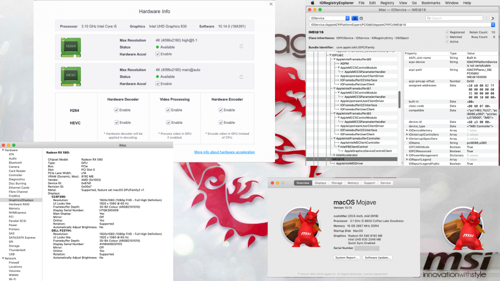Select the AGPM tree row
This screenshot has height=281, width=500.
(344, 63)
